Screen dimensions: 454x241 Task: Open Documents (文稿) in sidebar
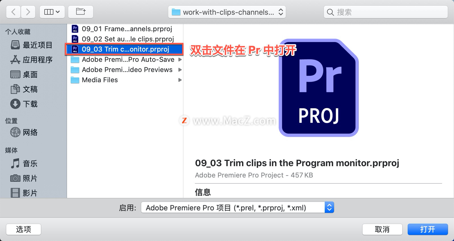click(x=24, y=89)
